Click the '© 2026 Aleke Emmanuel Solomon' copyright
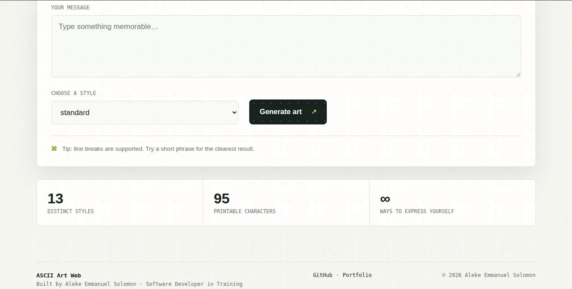 point(489,275)
